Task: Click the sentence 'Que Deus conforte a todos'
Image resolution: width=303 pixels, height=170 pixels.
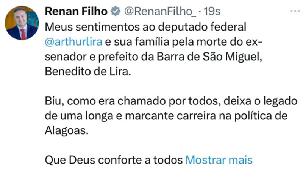Action: [x=114, y=159]
